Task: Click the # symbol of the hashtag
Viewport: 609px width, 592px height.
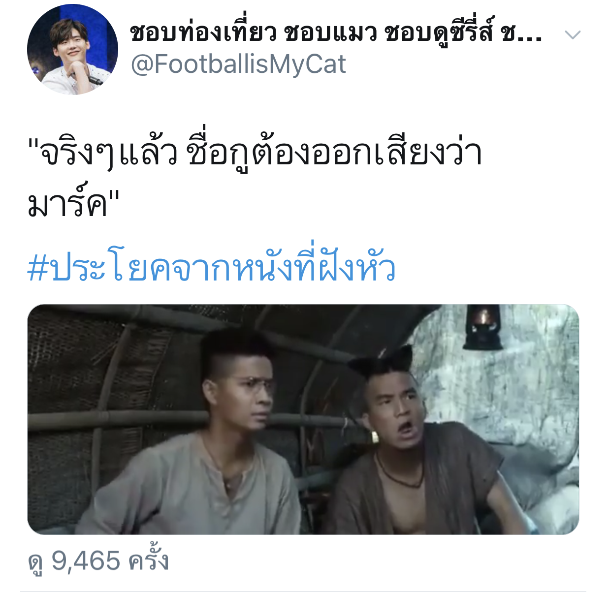Action: pyautogui.click(x=37, y=269)
